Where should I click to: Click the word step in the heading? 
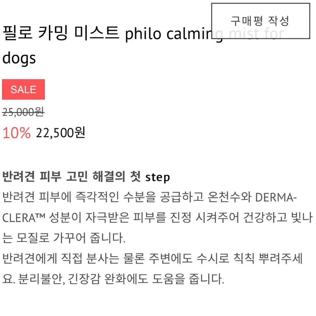(x=158, y=177)
